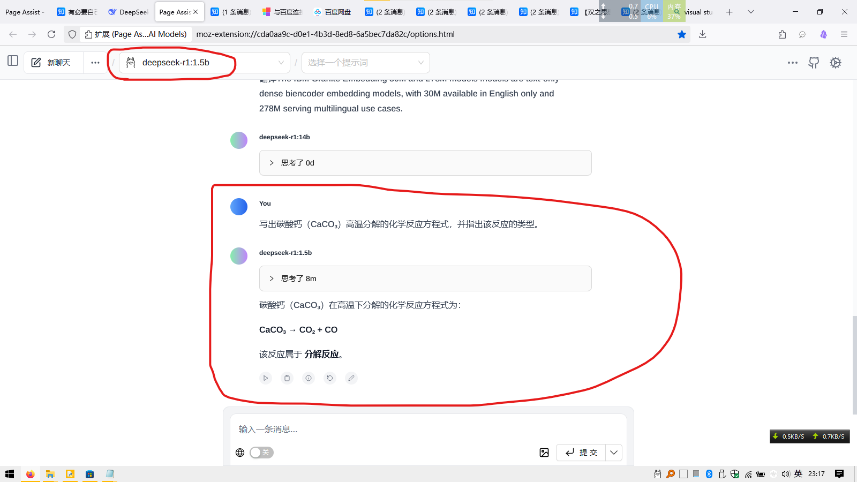Click the question 写出碳酸钙 message text
The image size is (857, 482).
tap(401, 224)
